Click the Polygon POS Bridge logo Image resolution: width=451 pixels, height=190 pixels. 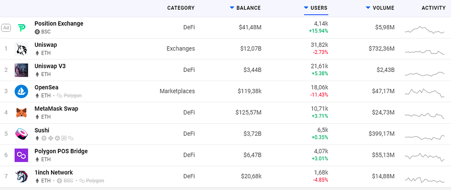coord(21,155)
